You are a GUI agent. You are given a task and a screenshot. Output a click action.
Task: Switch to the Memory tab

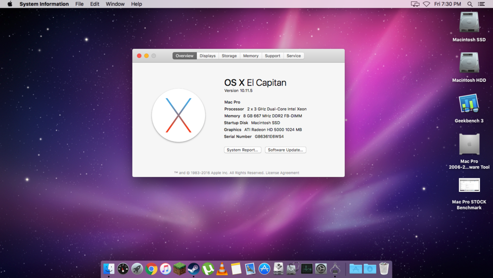click(250, 56)
